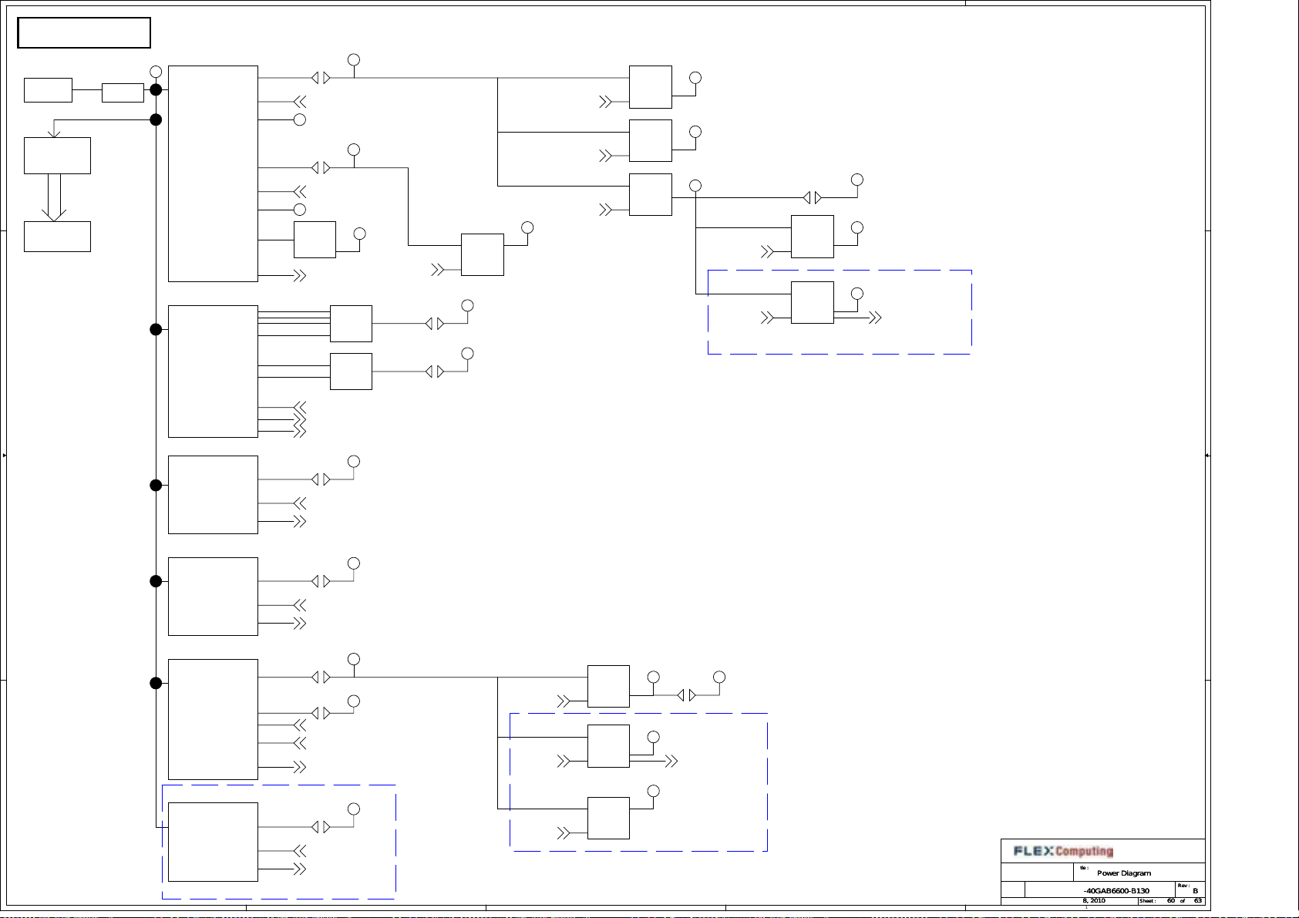Click the date text "8, 2010"
The width and height of the screenshot is (1299, 918).
tap(1094, 900)
